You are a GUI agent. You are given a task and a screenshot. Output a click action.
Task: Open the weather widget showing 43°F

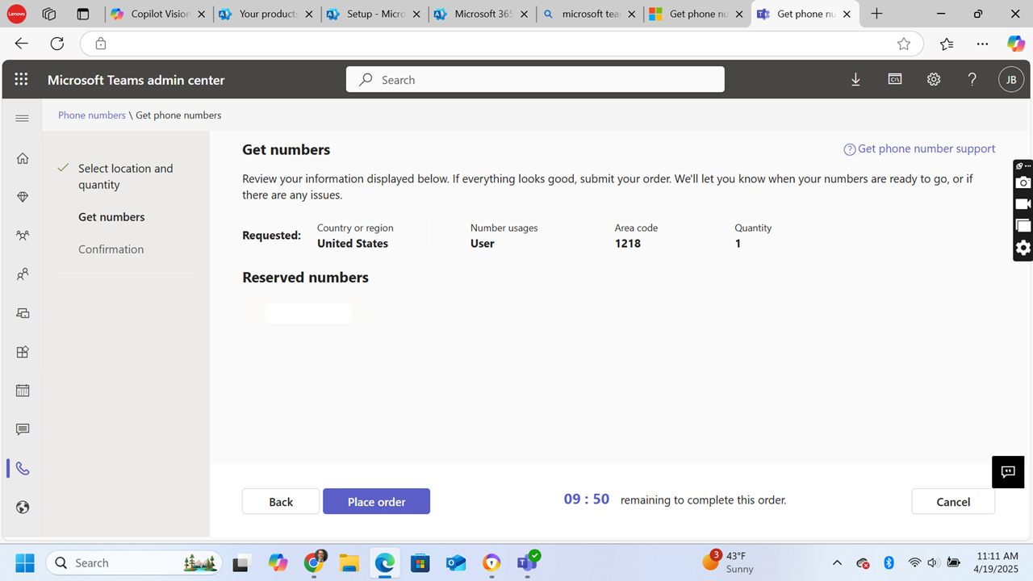pyautogui.click(x=728, y=562)
